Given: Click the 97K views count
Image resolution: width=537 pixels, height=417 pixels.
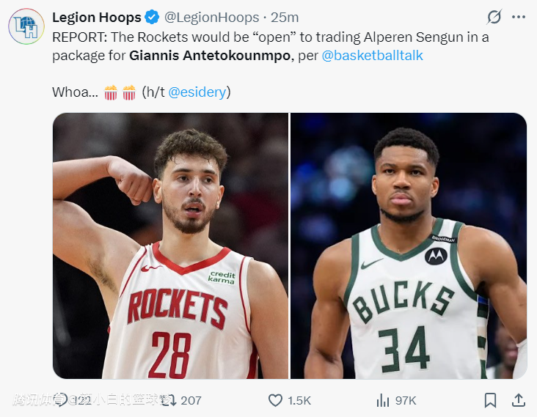Looking at the screenshot, I should [406, 400].
